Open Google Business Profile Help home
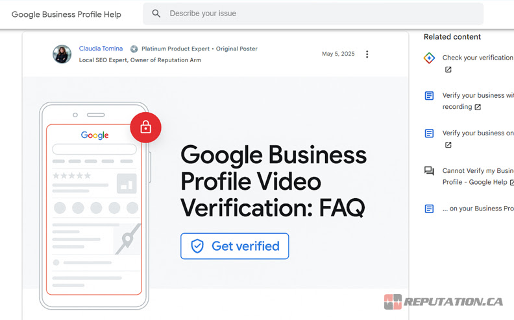This screenshot has width=514, height=320. 66,14
